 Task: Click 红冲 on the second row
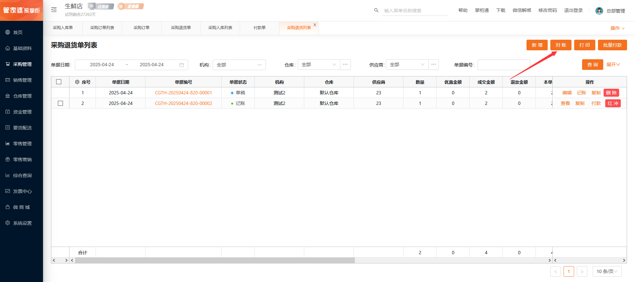point(613,103)
